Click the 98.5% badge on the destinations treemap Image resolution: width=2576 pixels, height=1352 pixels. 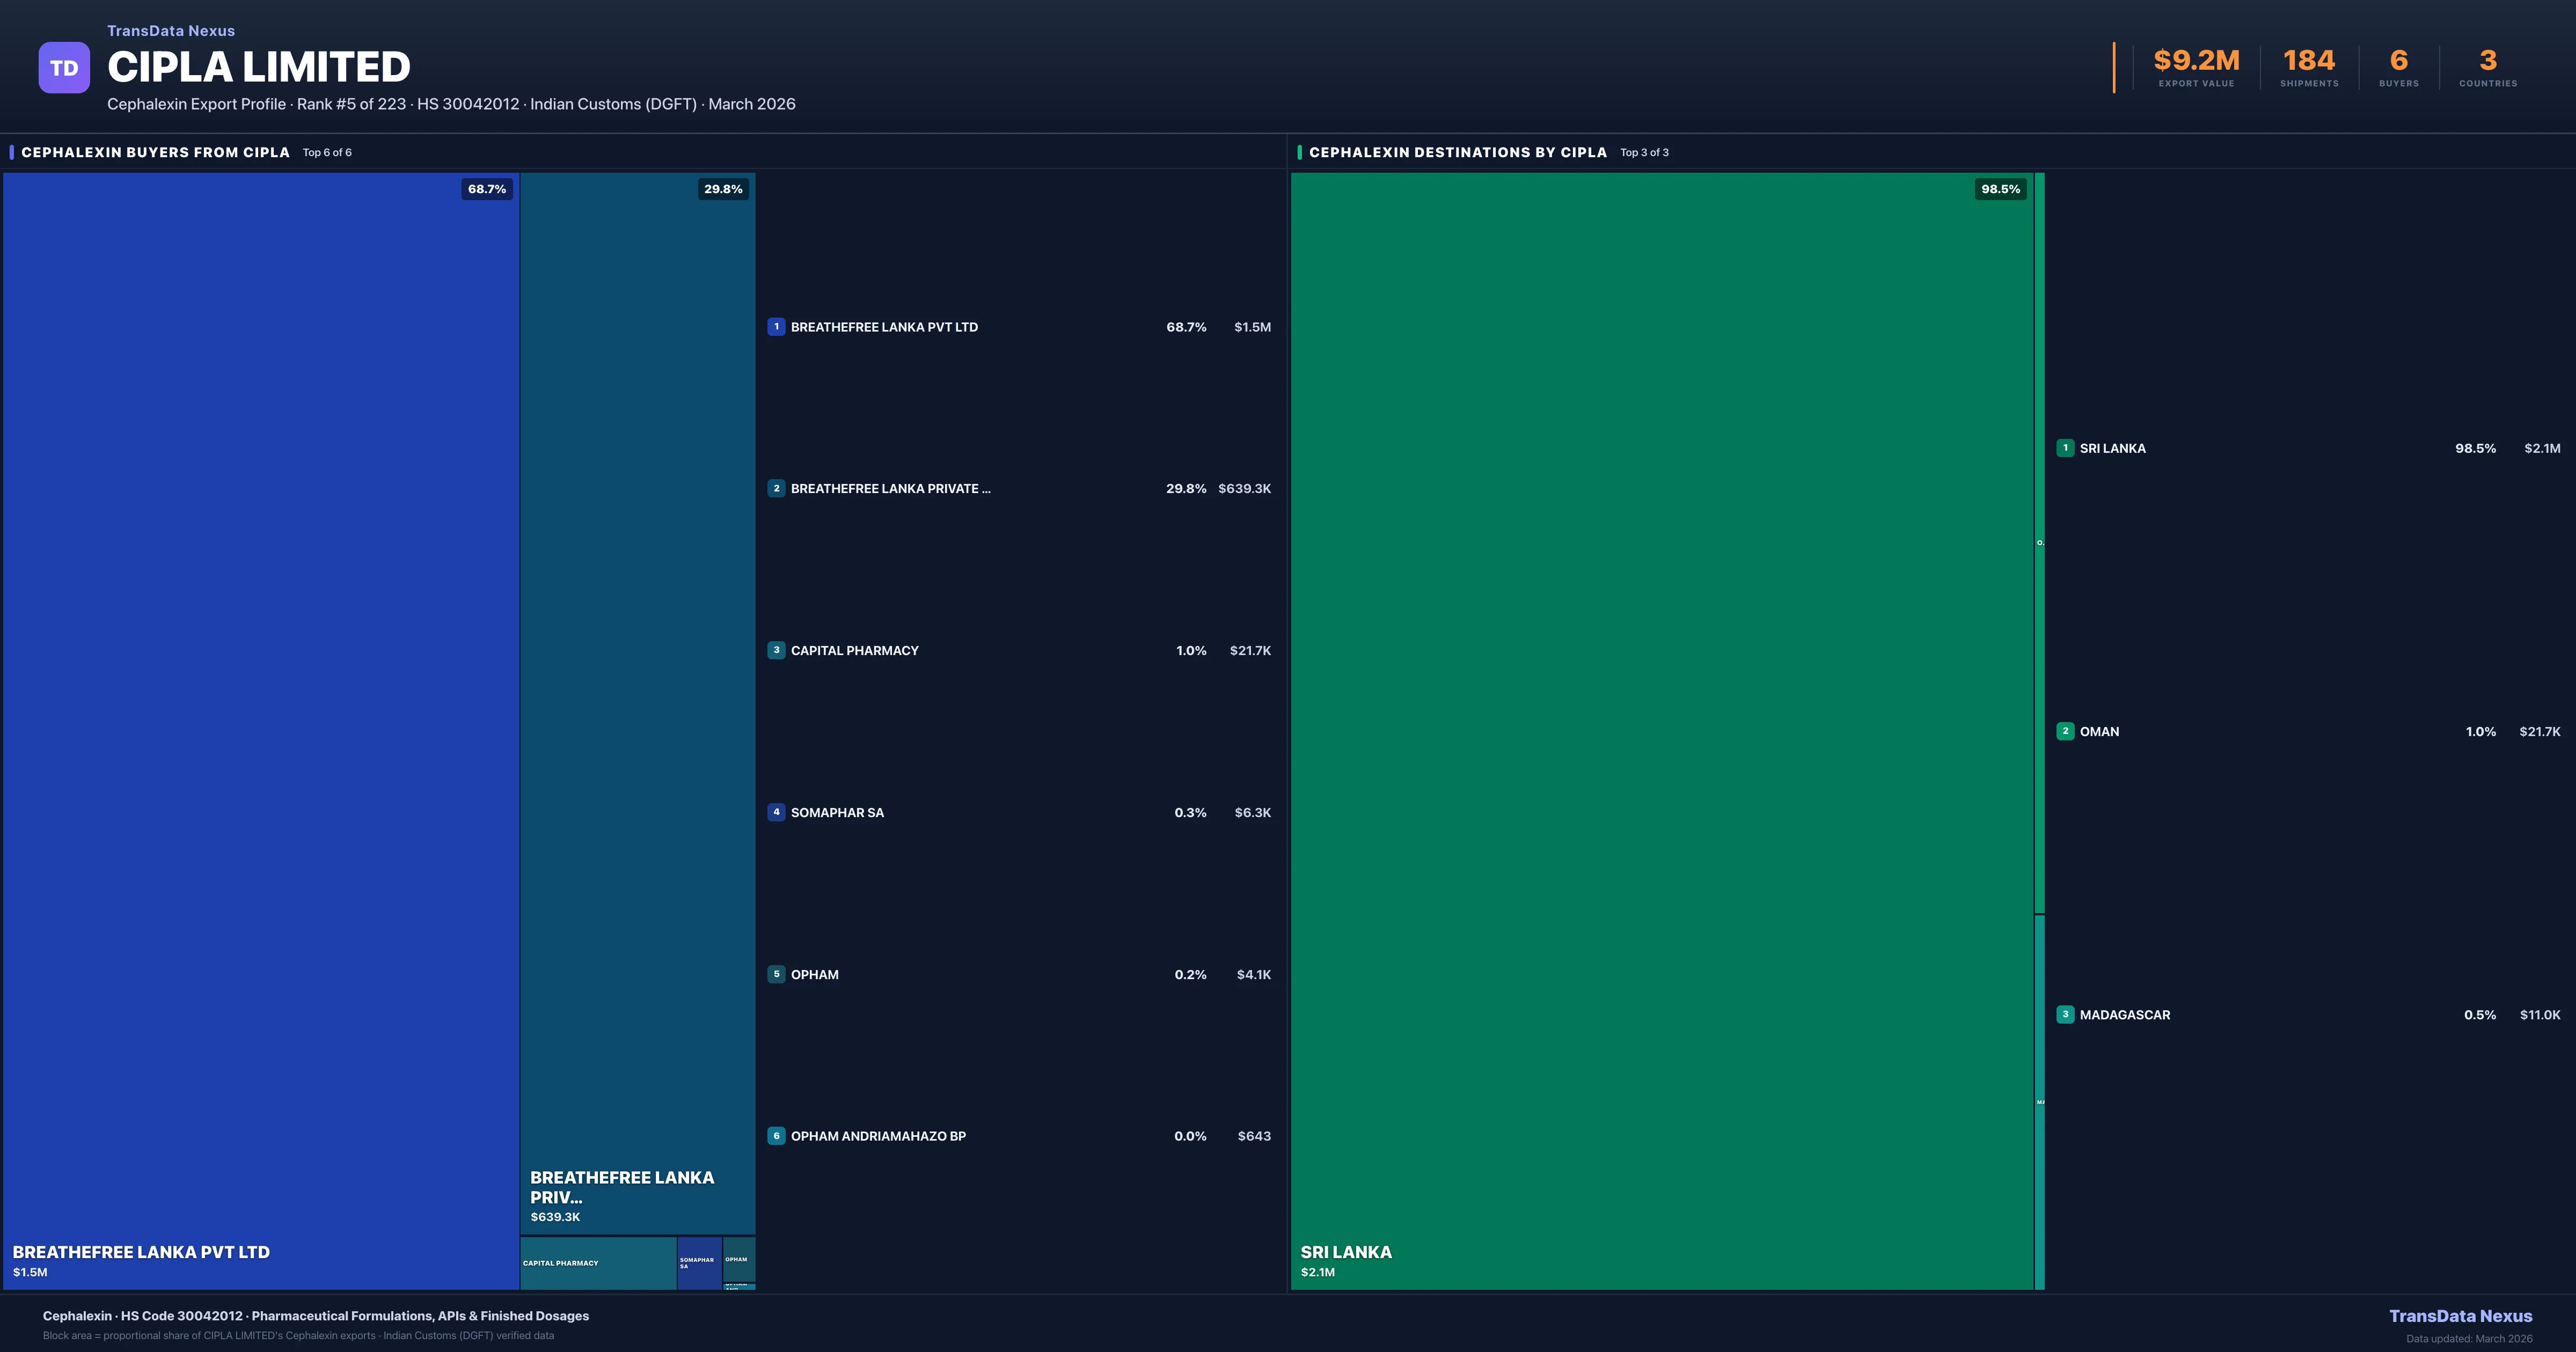tap(2000, 189)
